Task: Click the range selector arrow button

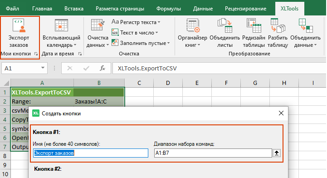Action: 277,153
